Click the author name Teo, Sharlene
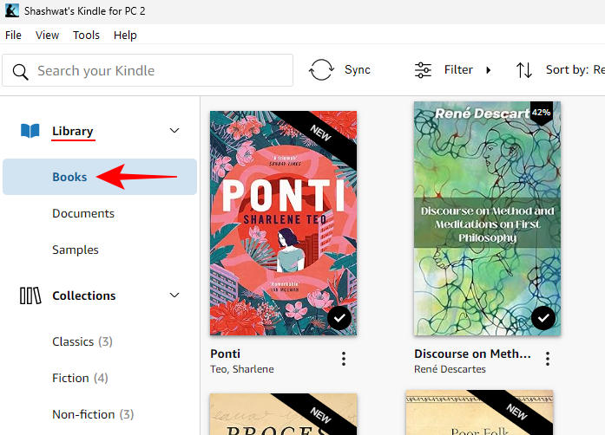Viewport: 605px width, 435px height. 242,369
